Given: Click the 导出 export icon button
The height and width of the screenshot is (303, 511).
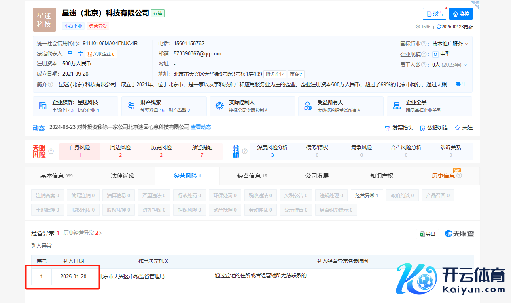Looking at the screenshot, I should [x=427, y=234].
